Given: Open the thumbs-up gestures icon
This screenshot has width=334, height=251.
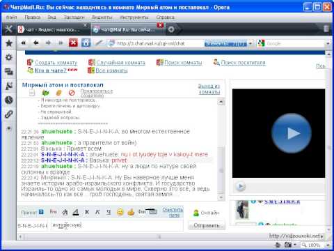Looking at the screenshot, I should [131, 212].
